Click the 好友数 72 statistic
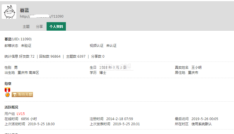Image resolution: width=234 pixels, height=134 pixels. point(27,56)
